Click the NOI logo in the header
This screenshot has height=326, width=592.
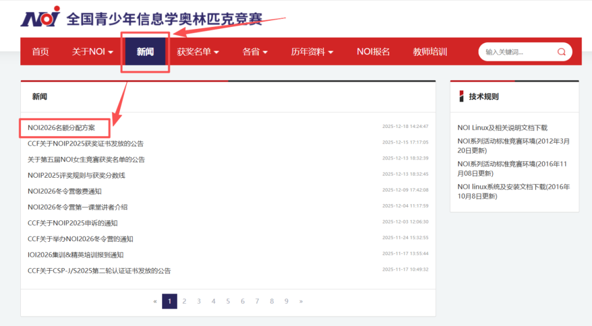pos(40,18)
